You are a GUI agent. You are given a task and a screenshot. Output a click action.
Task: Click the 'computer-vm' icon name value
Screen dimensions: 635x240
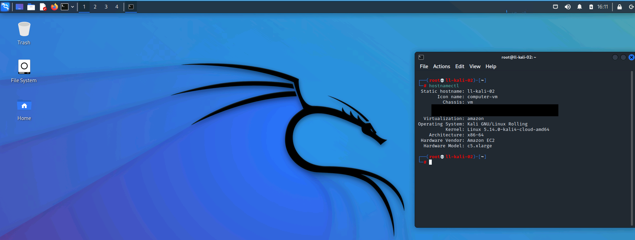(x=482, y=97)
